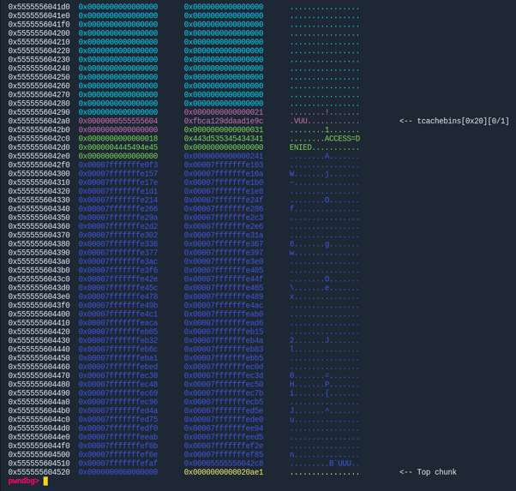Viewport: 516px width, 491px height.
Task: Select address 0x5555556041d0
Action: (39, 7)
